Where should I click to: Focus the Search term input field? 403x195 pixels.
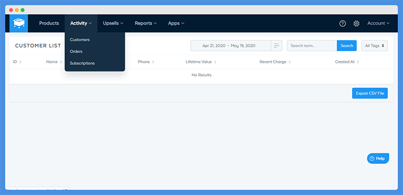pyautogui.click(x=312, y=46)
